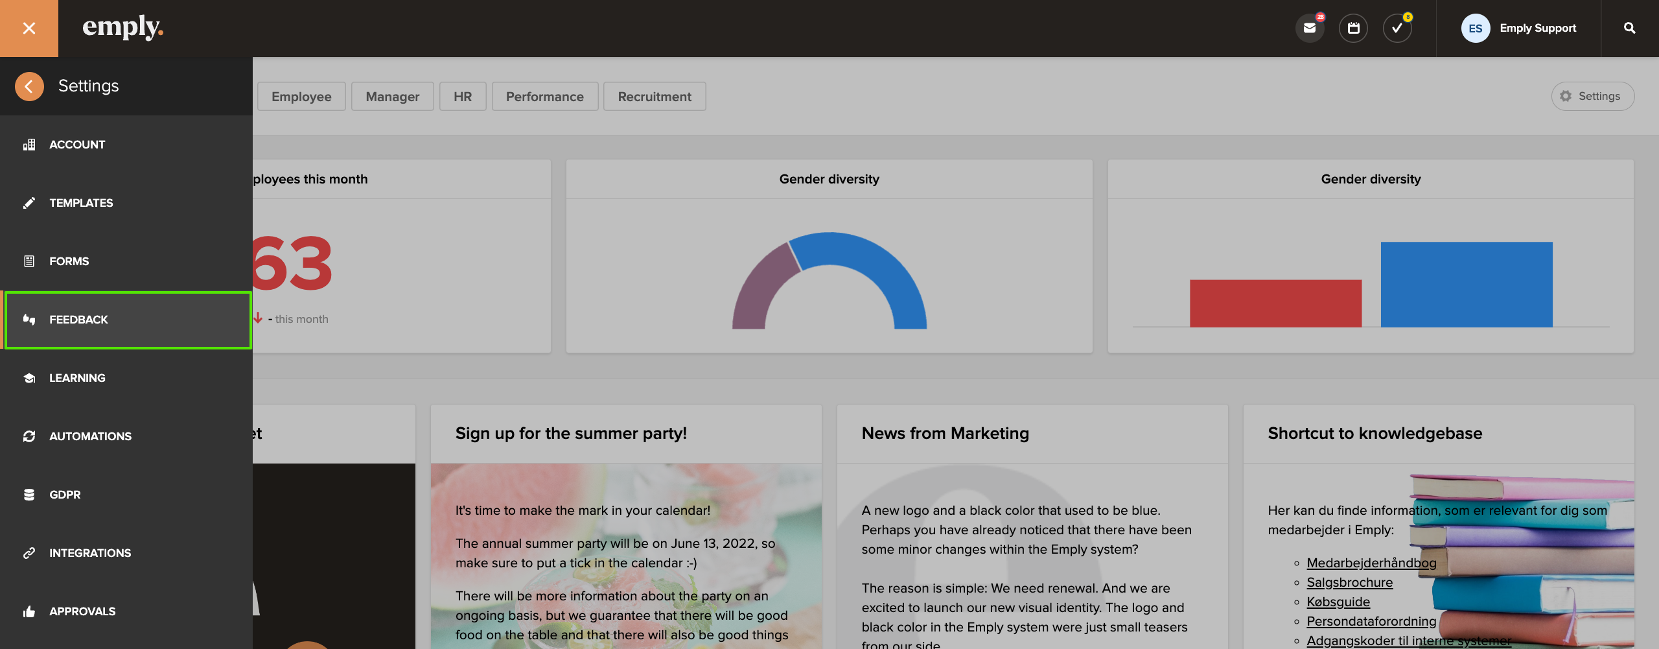Image resolution: width=1659 pixels, height=649 pixels.
Task: Switch to the Manager dashboard tab
Action: (x=392, y=97)
